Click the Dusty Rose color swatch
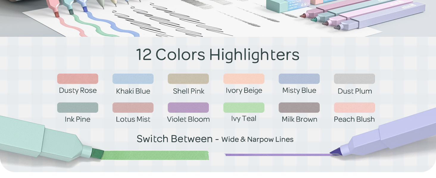This screenshot has height=178, width=436. (x=78, y=79)
